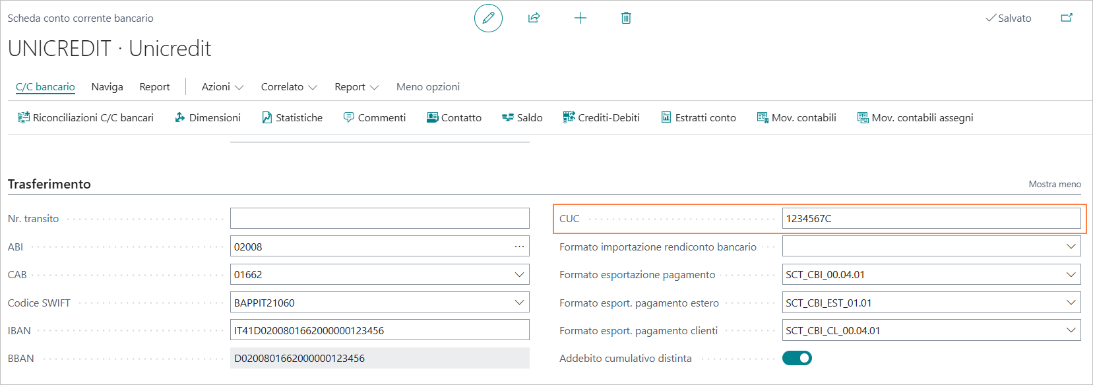Click the trash delete icon

626,18
